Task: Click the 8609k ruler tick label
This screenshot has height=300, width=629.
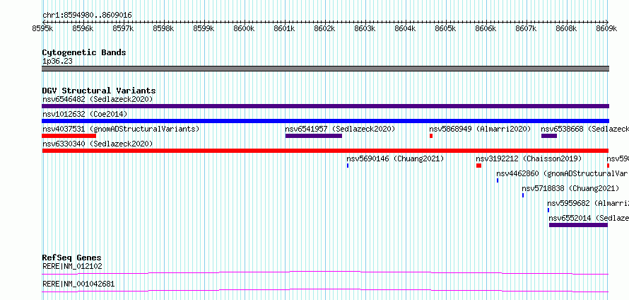Action: pyautogui.click(x=607, y=29)
